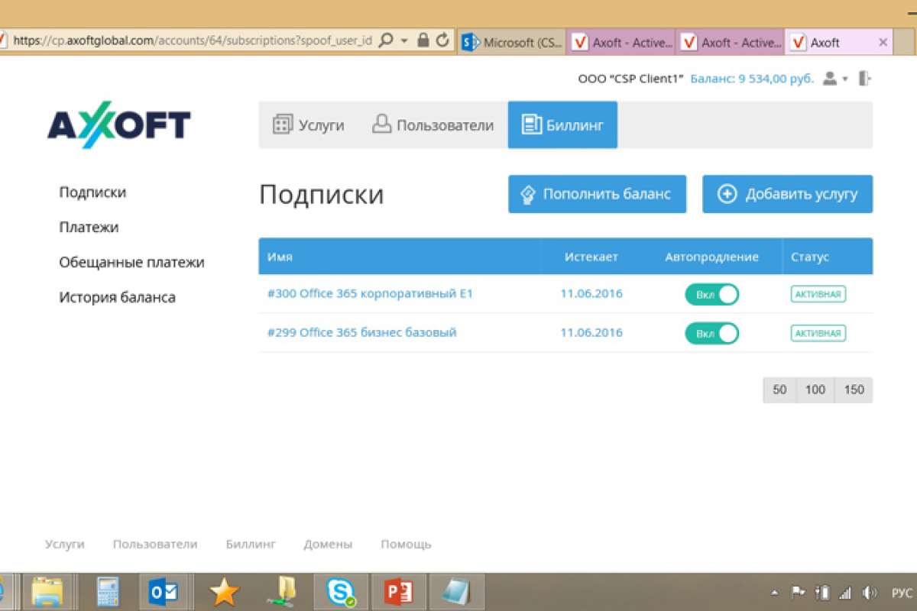The image size is (917, 611).
Task: Open the Пользователи tab
Action: coord(433,125)
